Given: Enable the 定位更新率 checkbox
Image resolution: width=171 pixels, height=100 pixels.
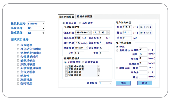Looking at the screenshot, I should (18, 72).
